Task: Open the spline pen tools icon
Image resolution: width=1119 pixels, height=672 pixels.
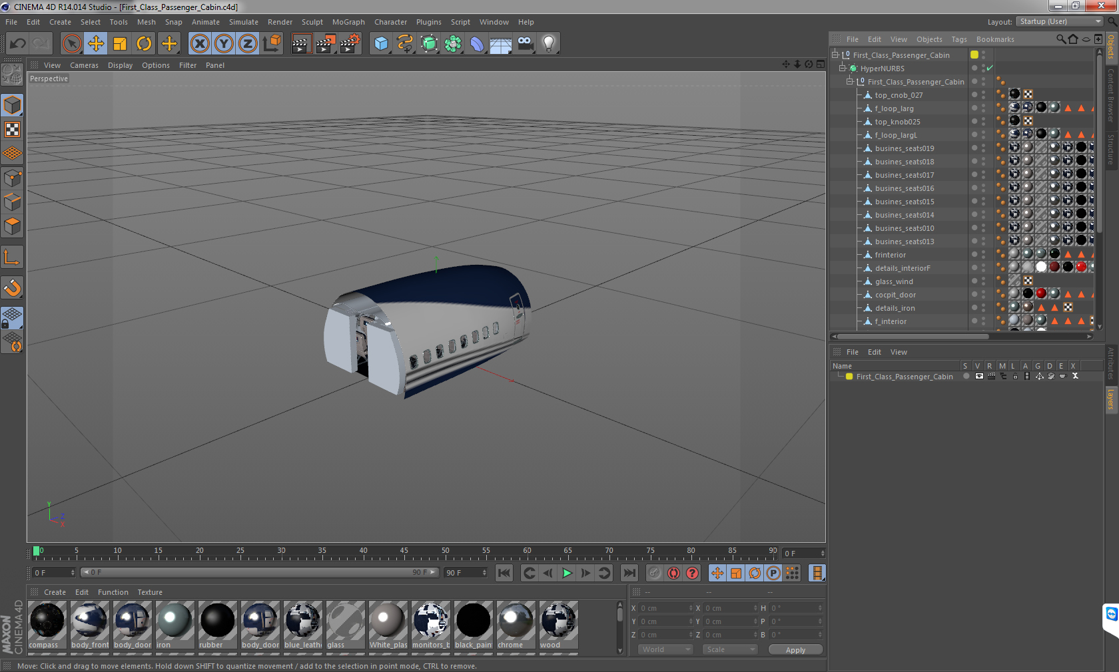Action: coord(405,44)
